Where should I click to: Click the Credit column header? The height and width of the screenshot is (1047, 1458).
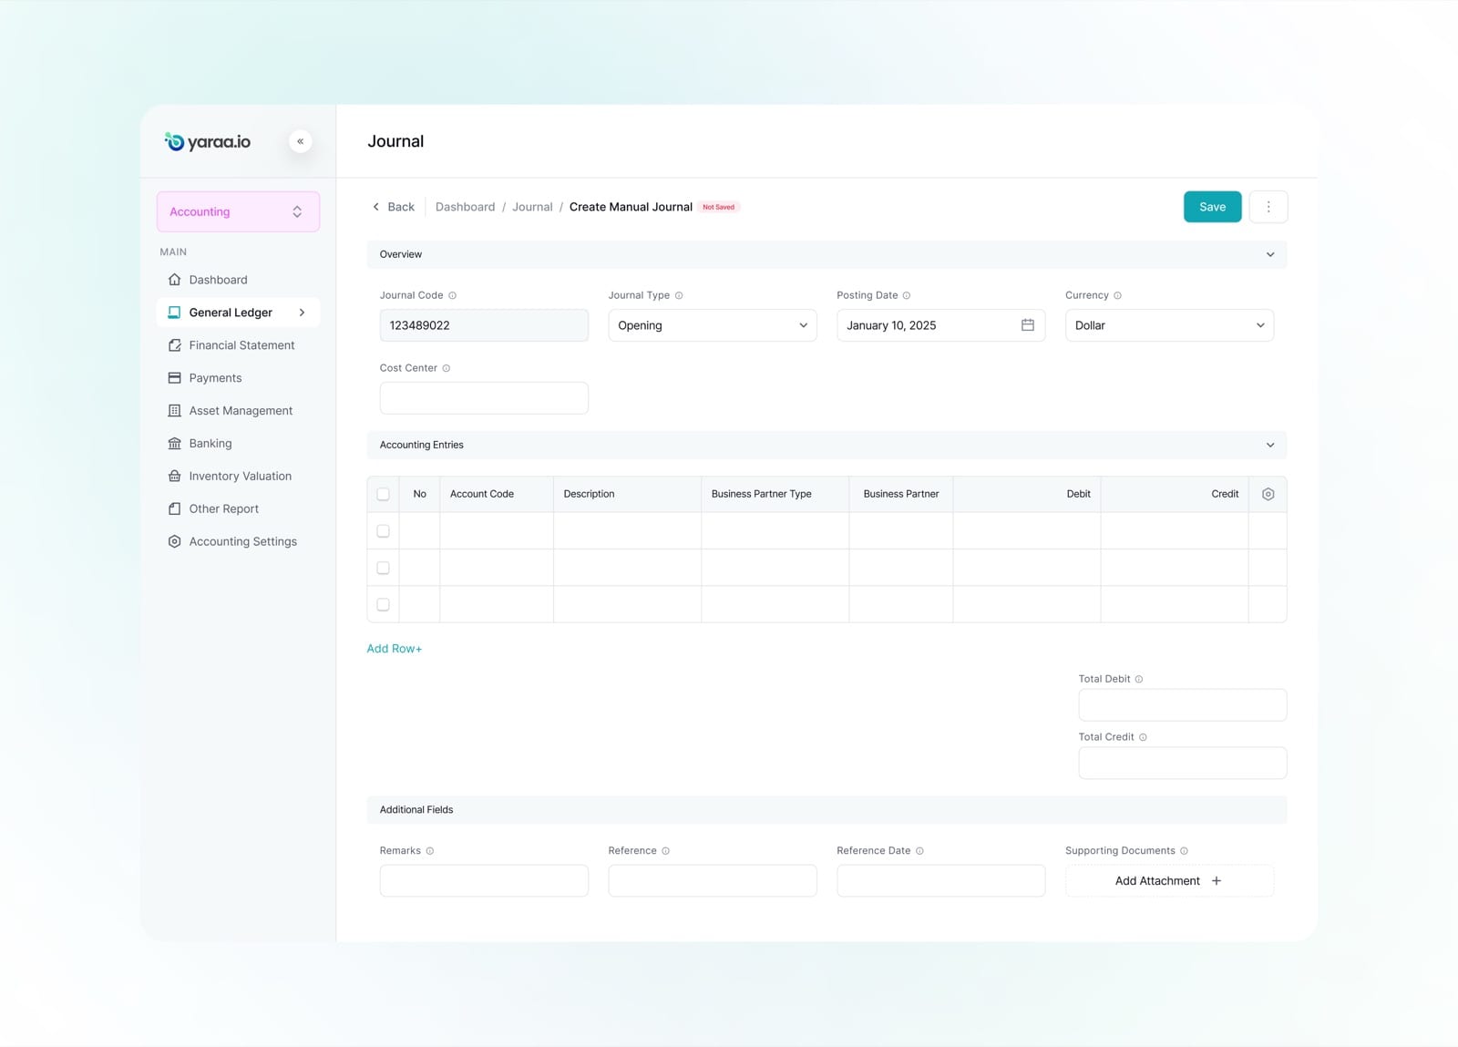pos(1175,494)
